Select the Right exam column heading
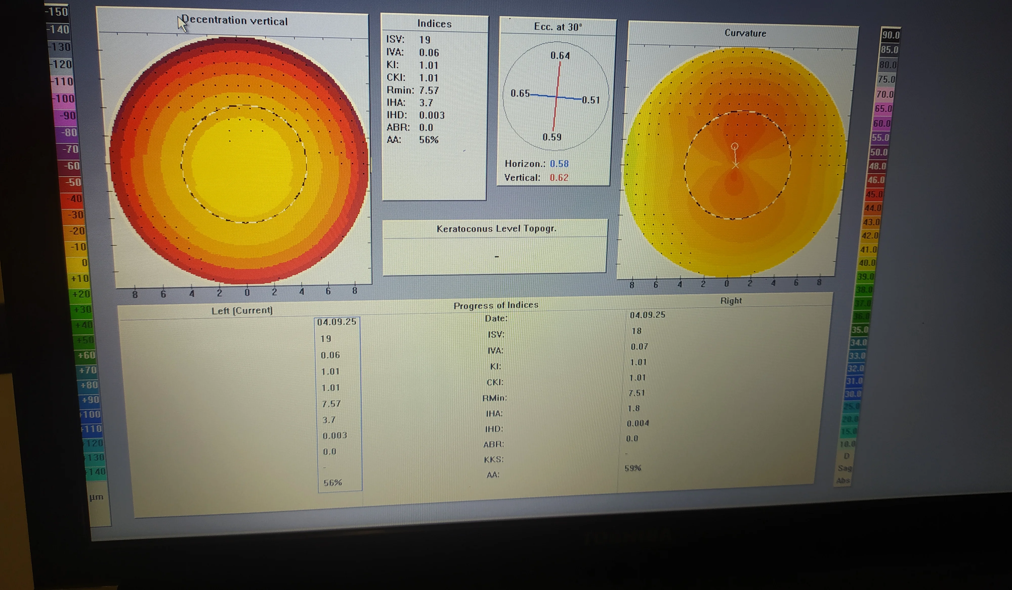This screenshot has width=1012, height=590. click(x=730, y=301)
